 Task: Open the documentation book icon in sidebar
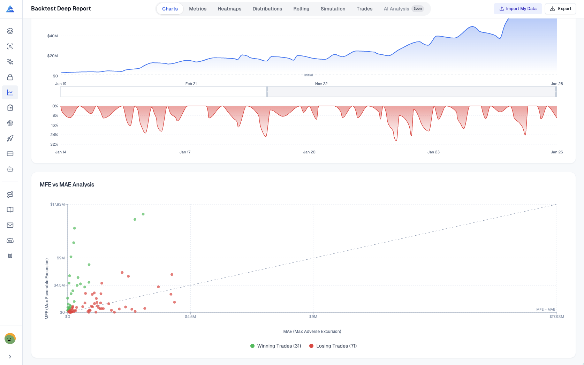click(x=10, y=210)
